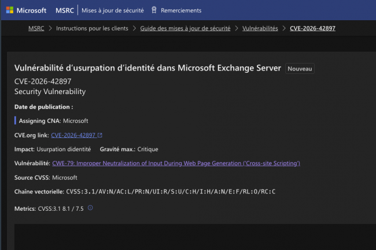Click the info icon next to Metrics

[x=90, y=208]
